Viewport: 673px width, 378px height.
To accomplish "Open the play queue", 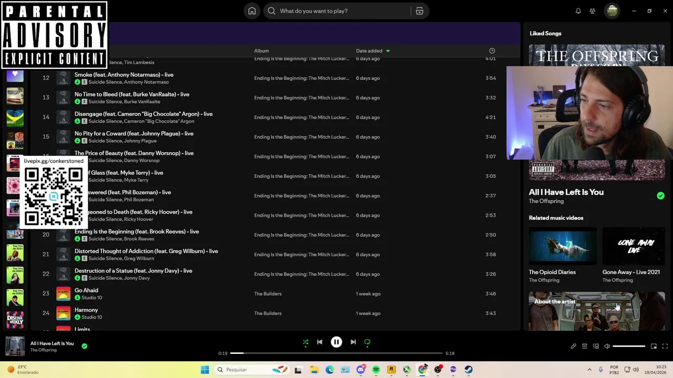I will [x=585, y=346].
